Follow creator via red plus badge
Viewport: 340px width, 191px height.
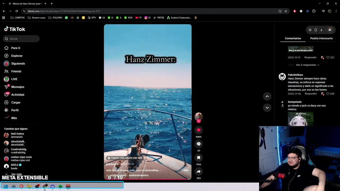coord(198,121)
